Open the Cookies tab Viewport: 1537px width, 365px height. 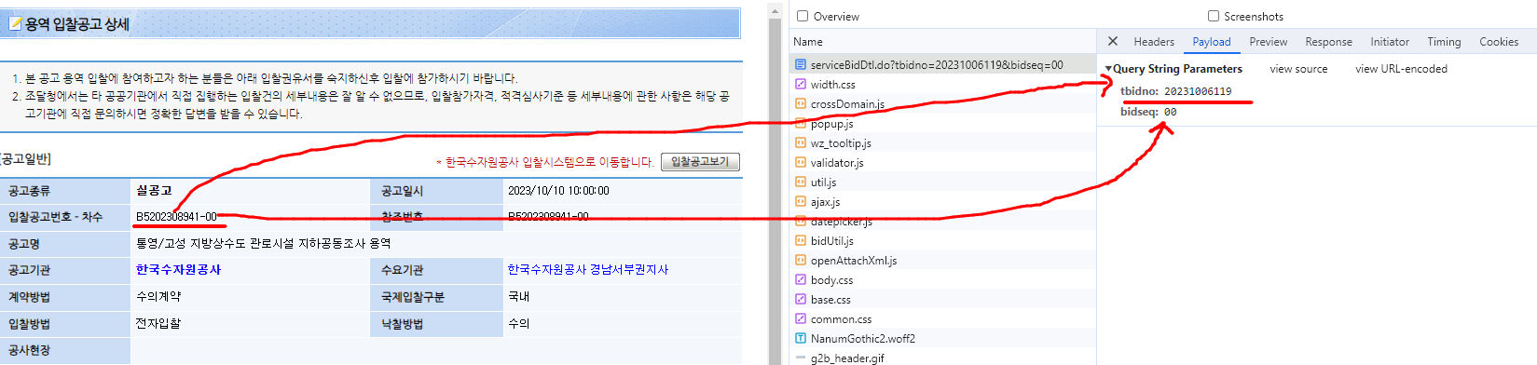click(x=1499, y=42)
